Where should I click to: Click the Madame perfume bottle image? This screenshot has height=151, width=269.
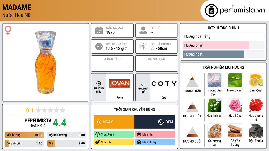(46, 62)
